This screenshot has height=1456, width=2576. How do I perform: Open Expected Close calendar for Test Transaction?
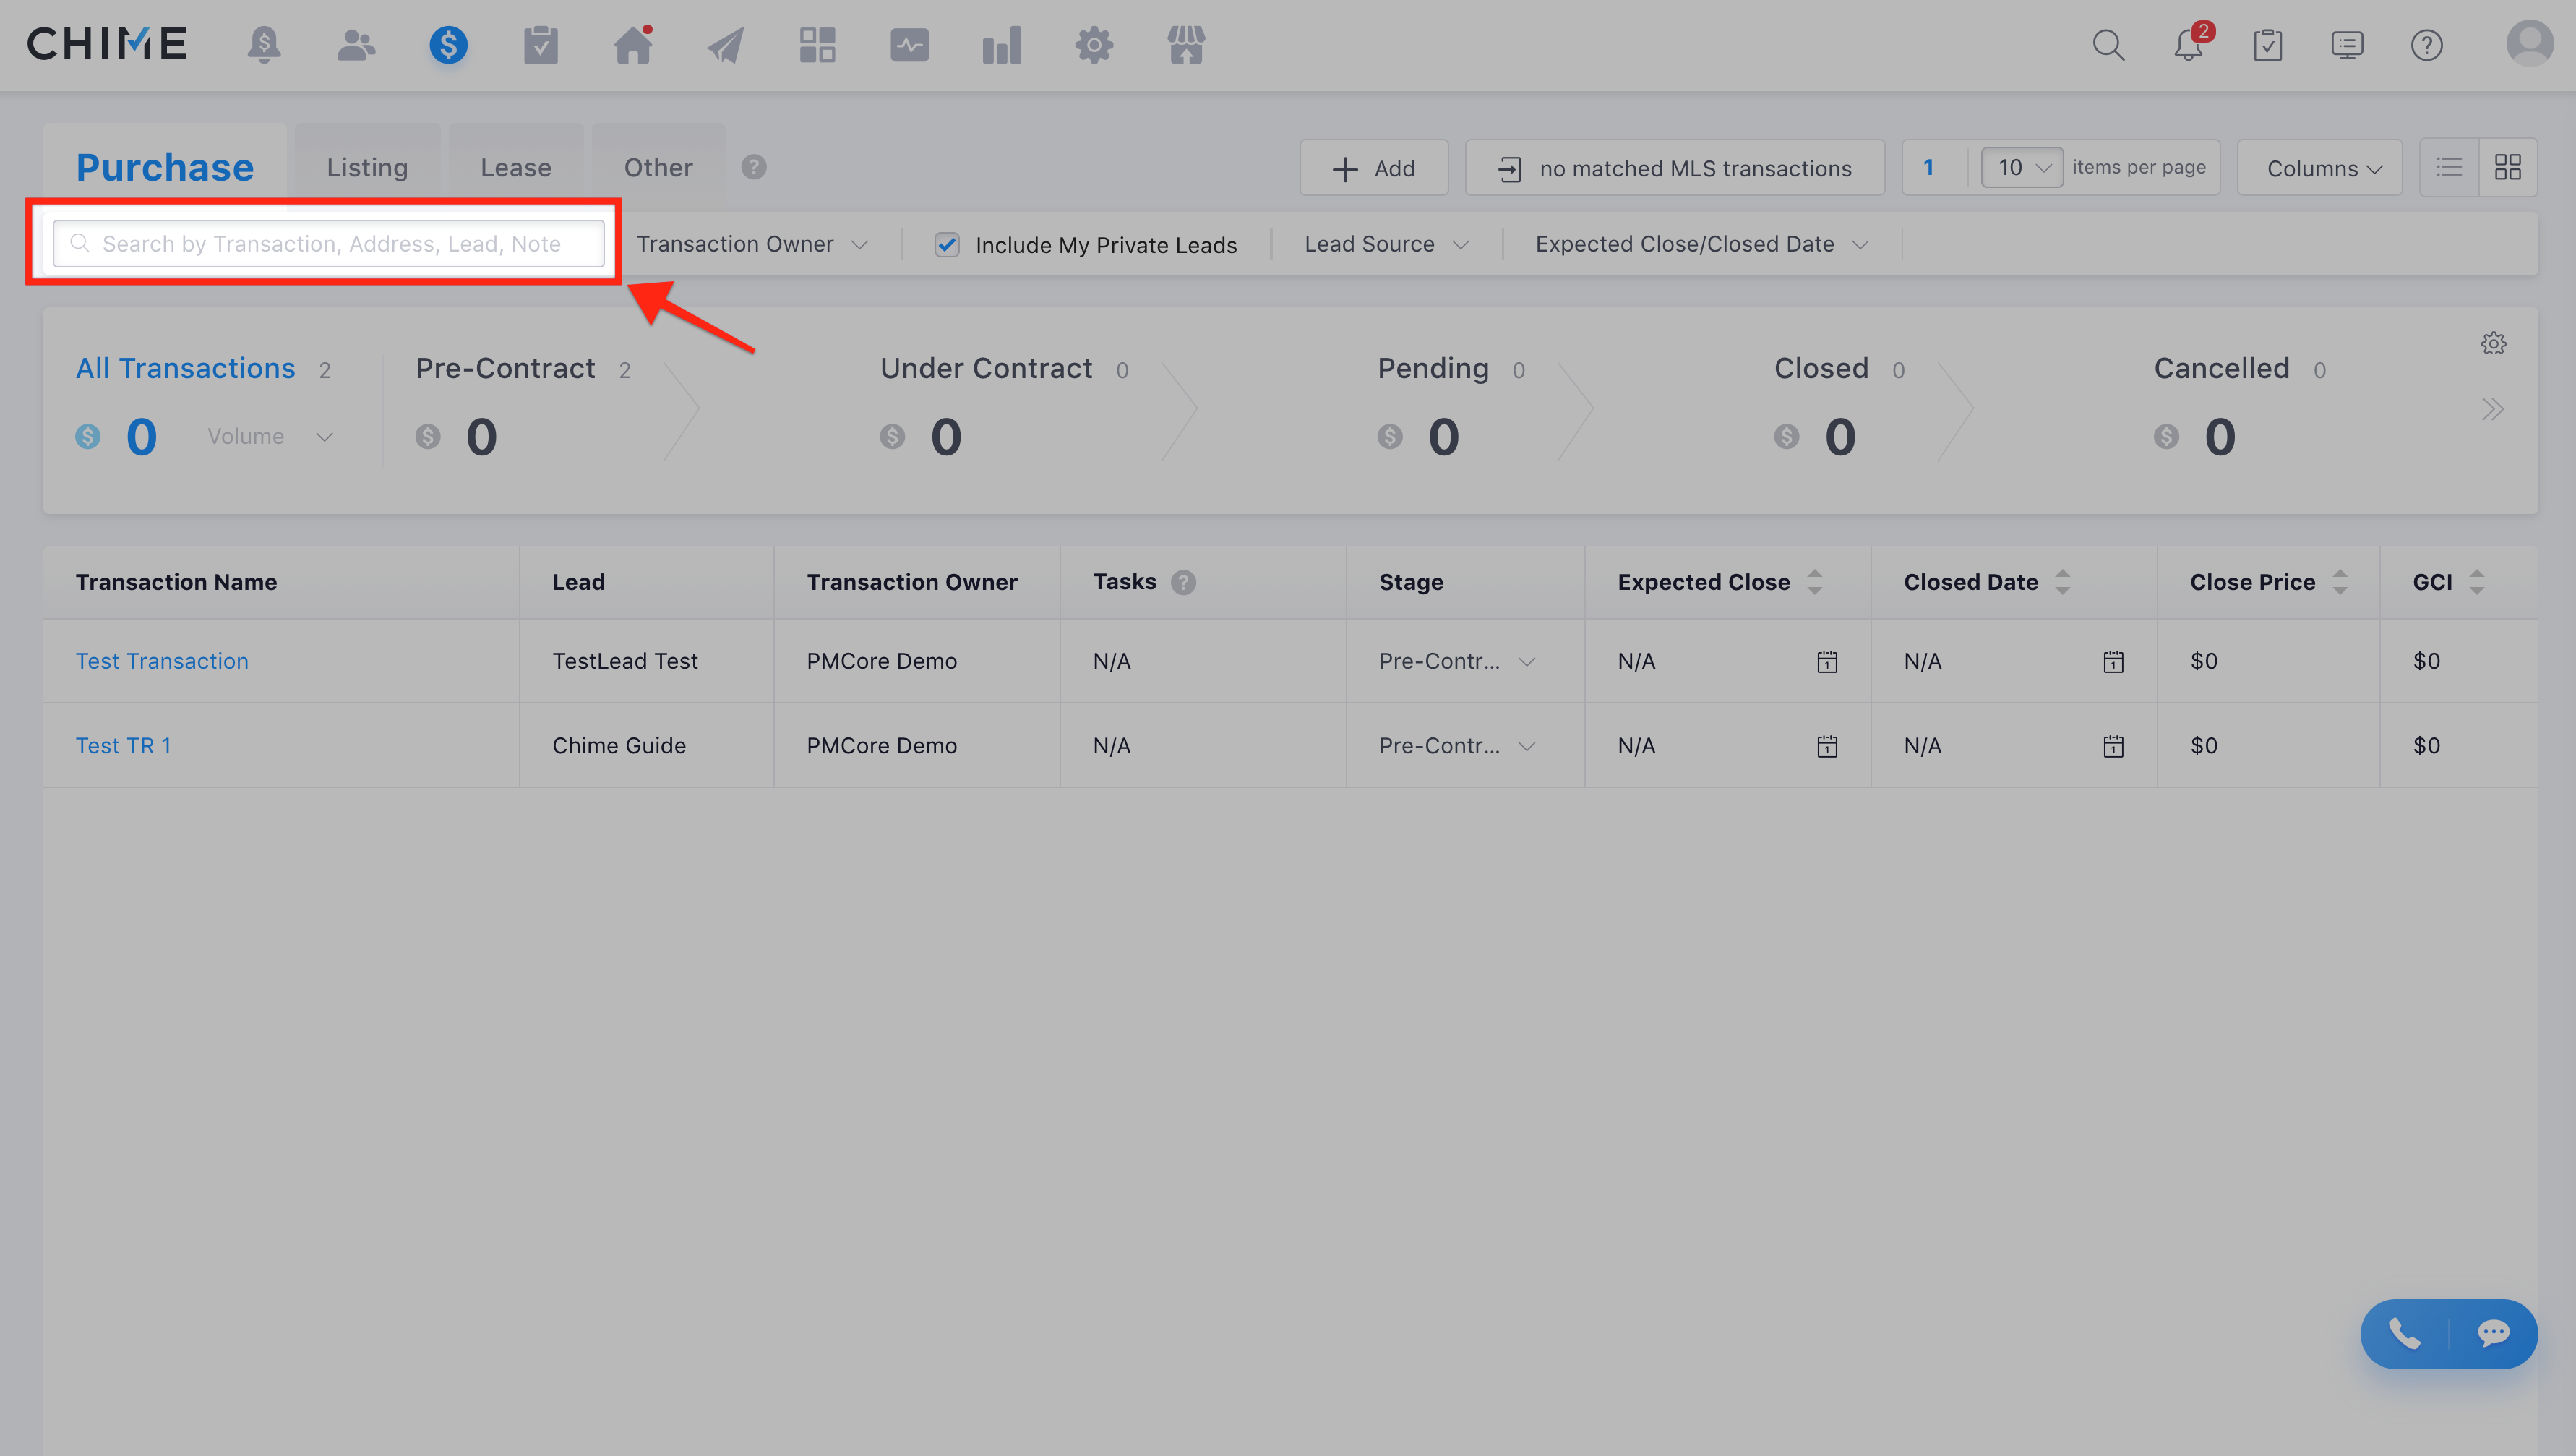coord(1827,661)
